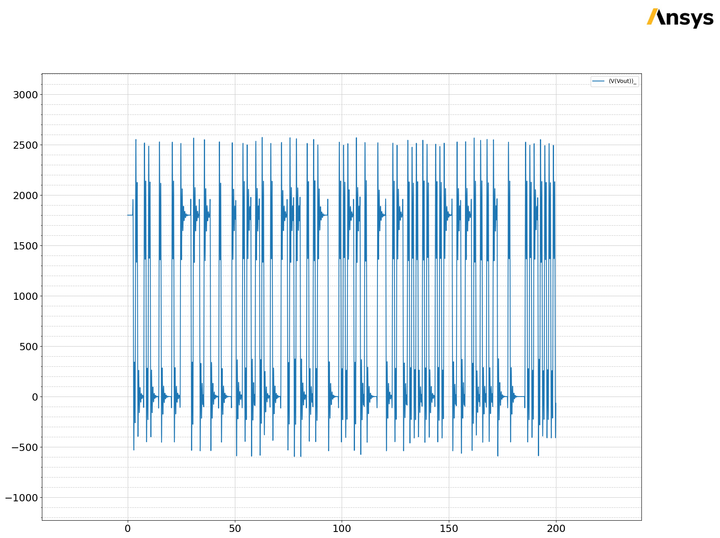Viewport: 720px width, 538px height.
Task: Click the Ansys logo
Action: (680, 18)
